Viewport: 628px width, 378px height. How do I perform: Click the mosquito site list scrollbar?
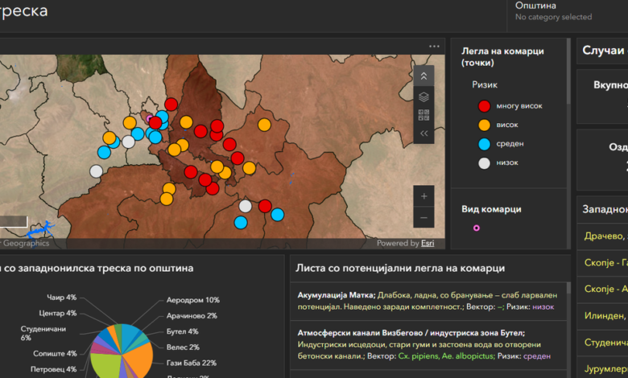click(568, 288)
